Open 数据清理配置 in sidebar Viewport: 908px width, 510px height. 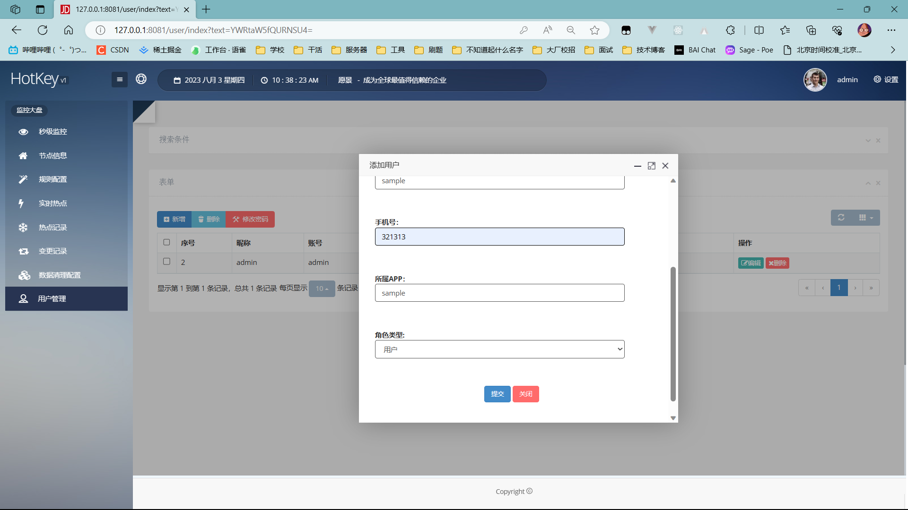60,275
